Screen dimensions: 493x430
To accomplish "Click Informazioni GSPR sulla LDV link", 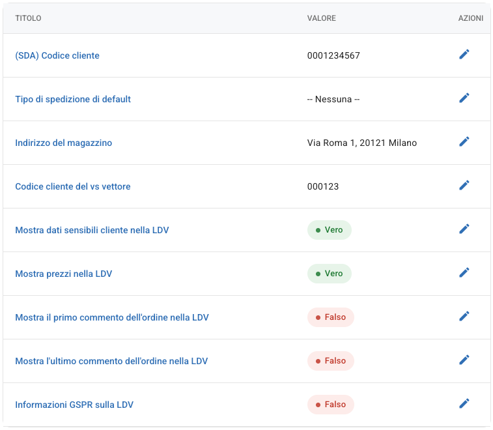I will click(74, 405).
